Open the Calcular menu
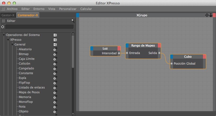Screen dimensions: 216x116 [x=86, y=9]
